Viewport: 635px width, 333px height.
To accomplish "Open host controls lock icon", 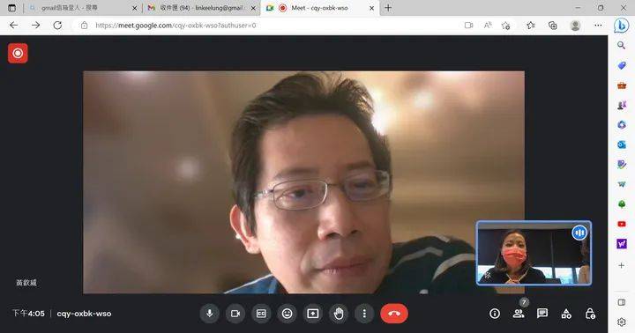I will tap(590, 314).
